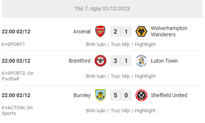Viewport: 205px width, 123px height.
Task: Click the Luton Town club badge
Action: (141, 61)
